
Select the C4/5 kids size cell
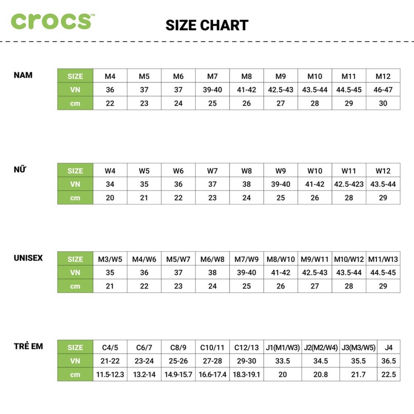[110, 347]
